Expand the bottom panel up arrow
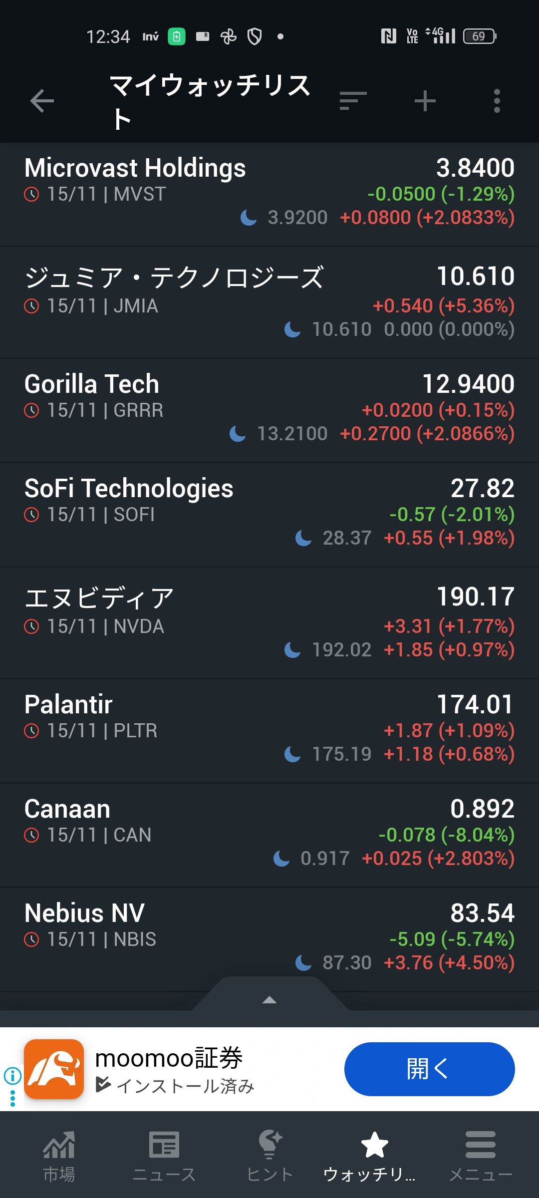The image size is (539, 1198). (269, 999)
